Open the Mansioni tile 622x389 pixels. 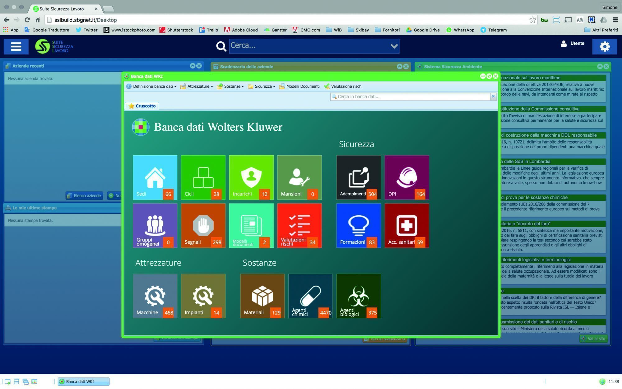(299, 177)
